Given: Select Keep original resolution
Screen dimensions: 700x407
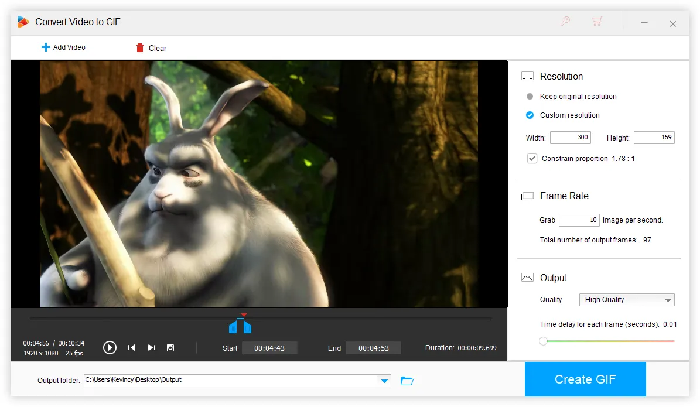Looking at the screenshot, I should pos(530,96).
